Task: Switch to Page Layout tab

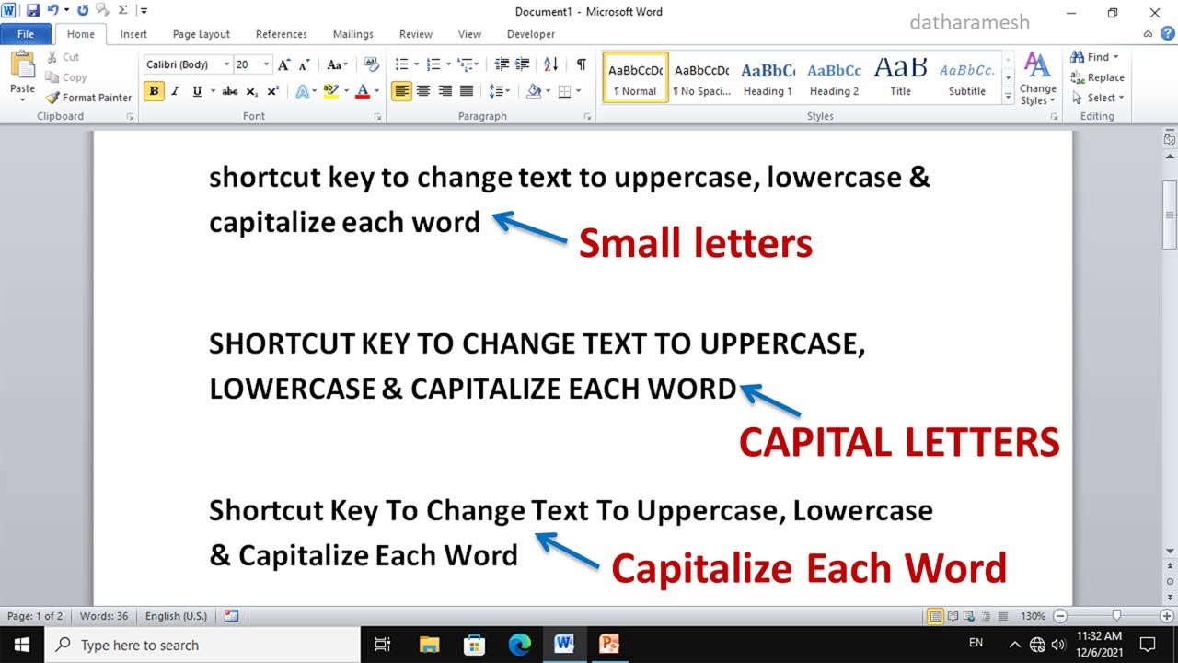Action: (x=202, y=34)
